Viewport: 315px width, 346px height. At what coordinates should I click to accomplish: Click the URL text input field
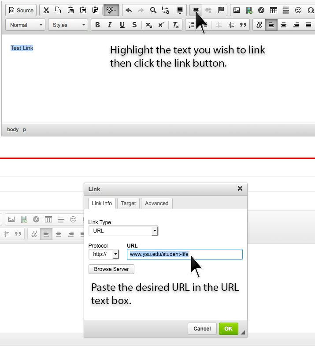click(x=185, y=254)
